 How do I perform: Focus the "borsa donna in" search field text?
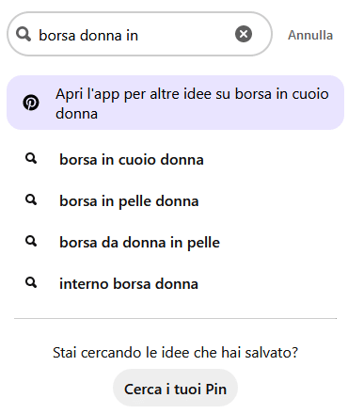[x=88, y=35]
